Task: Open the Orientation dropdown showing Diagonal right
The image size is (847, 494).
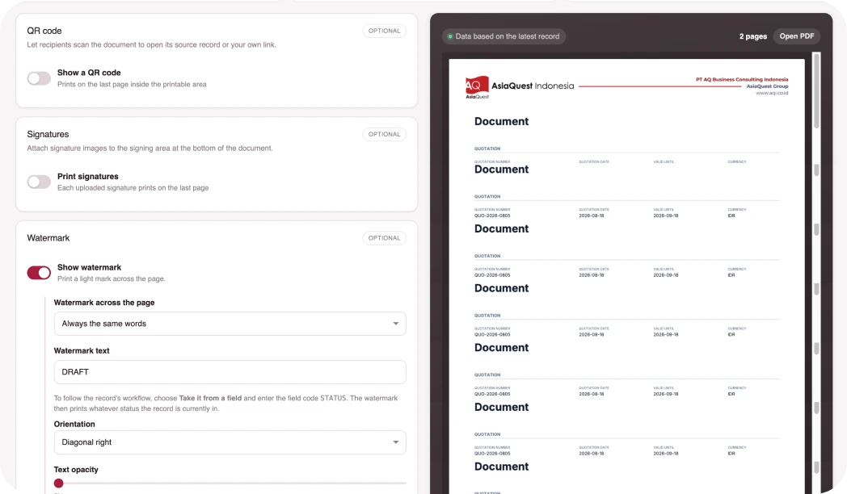Action: tap(230, 442)
